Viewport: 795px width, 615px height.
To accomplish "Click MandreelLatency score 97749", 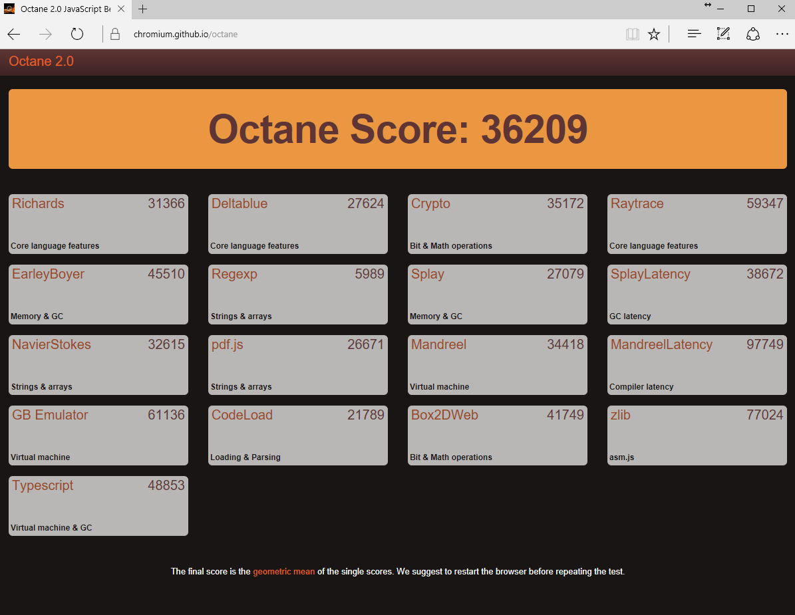I will [x=765, y=344].
